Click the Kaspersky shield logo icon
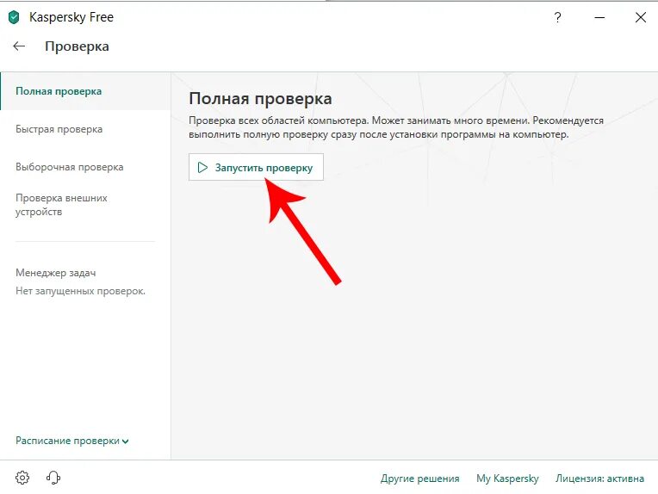 tap(14, 17)
